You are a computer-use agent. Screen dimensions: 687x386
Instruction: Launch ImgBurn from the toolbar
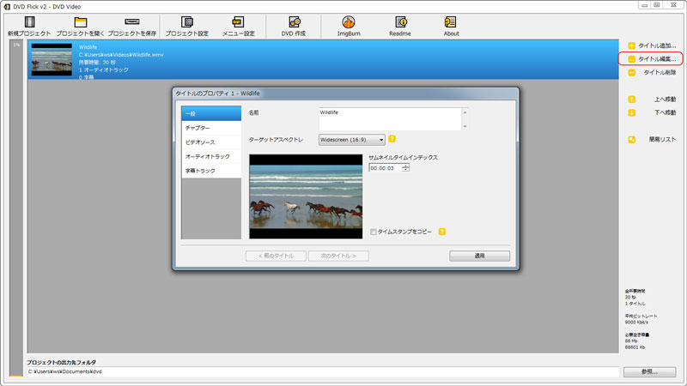click(x=348, y=21)
